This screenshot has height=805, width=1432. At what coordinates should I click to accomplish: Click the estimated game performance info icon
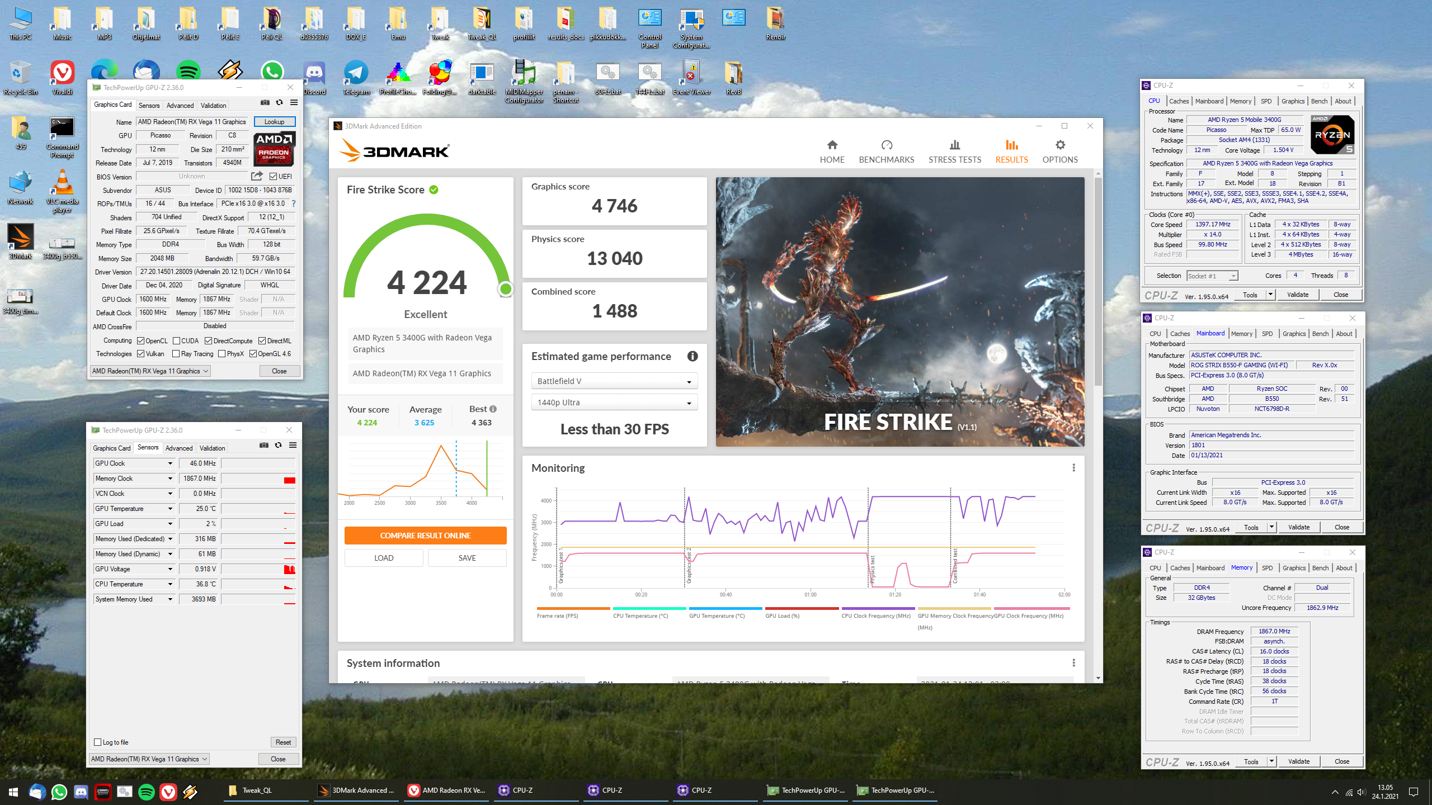[x=693, y=356]
